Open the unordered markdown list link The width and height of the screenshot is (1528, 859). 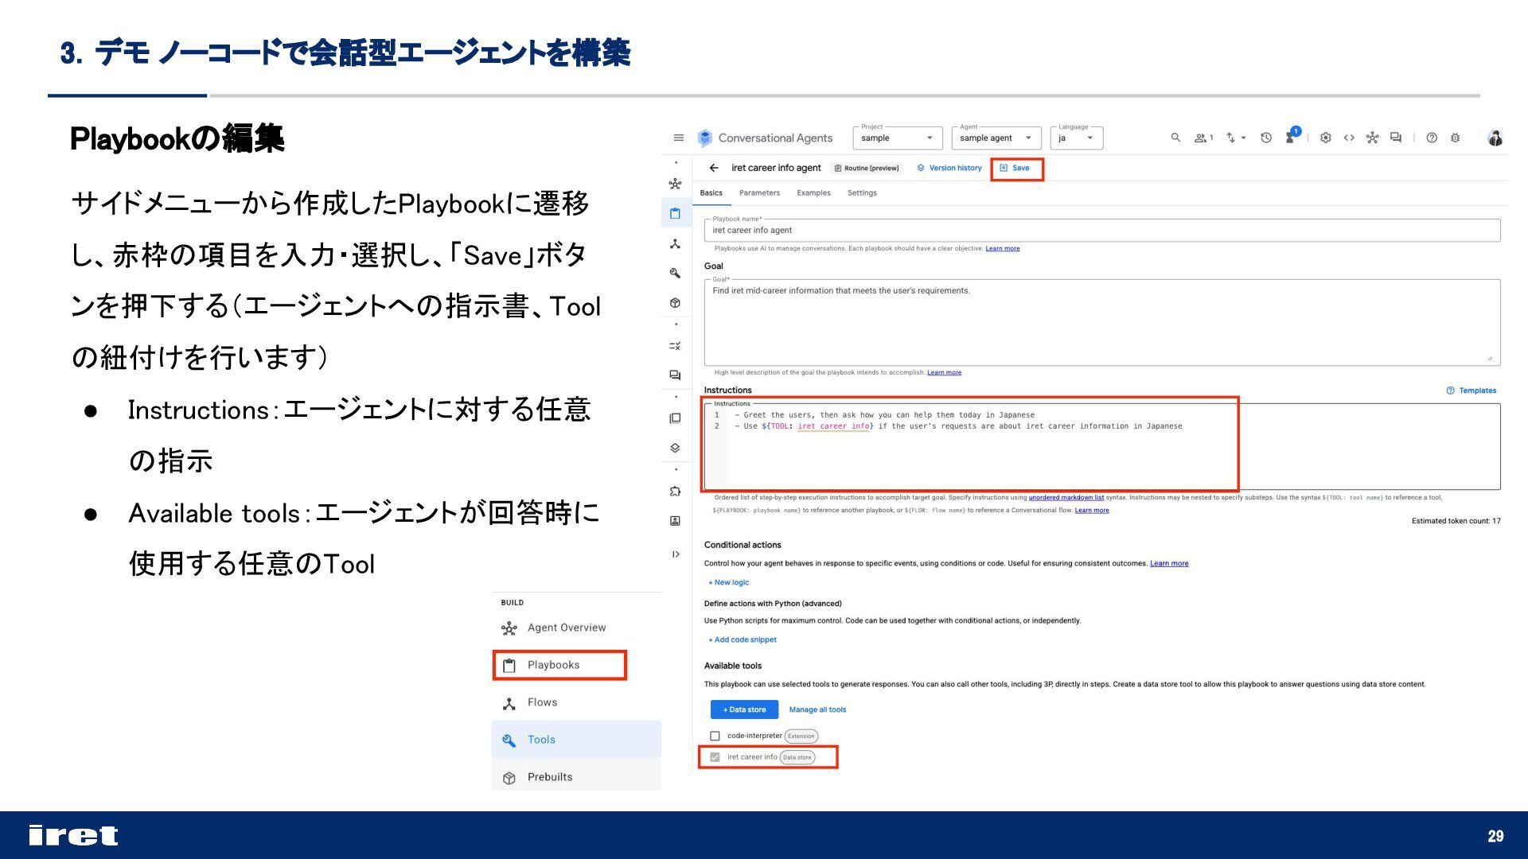point(1066,498)
